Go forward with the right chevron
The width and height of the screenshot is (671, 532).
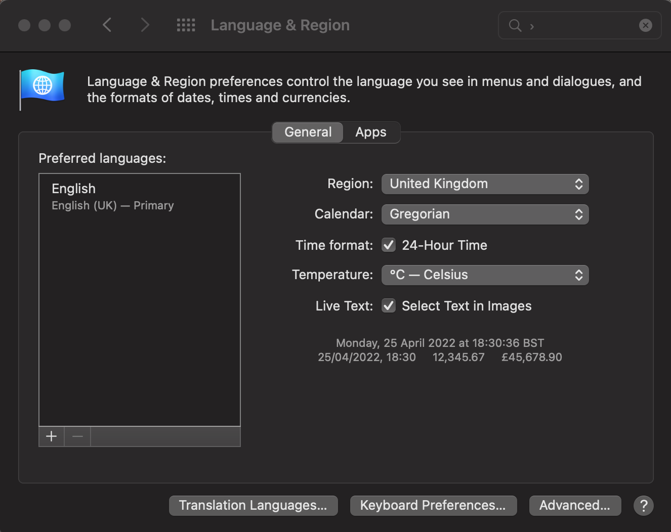click(x=145, y=25)
